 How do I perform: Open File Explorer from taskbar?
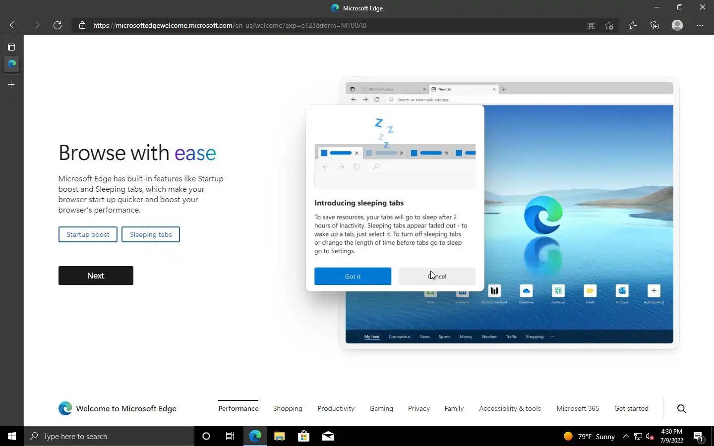(279, 436)
